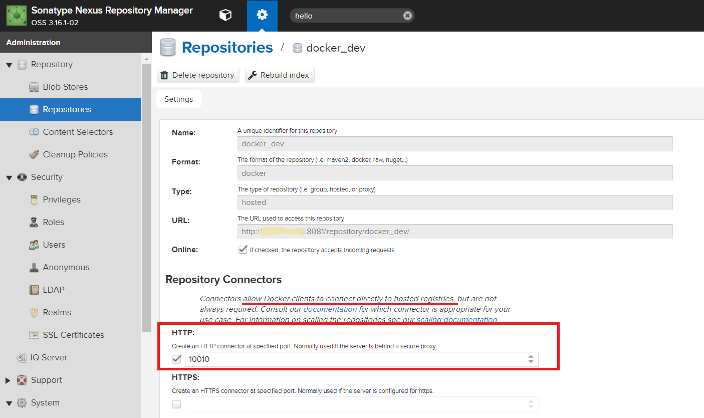The width and height of the screenshot is (704, 418).
Task: Click the Privileges medal icon
Action: click(34, 199)
